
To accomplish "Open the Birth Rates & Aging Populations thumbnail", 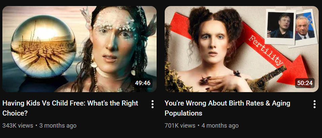I will 241,49.
